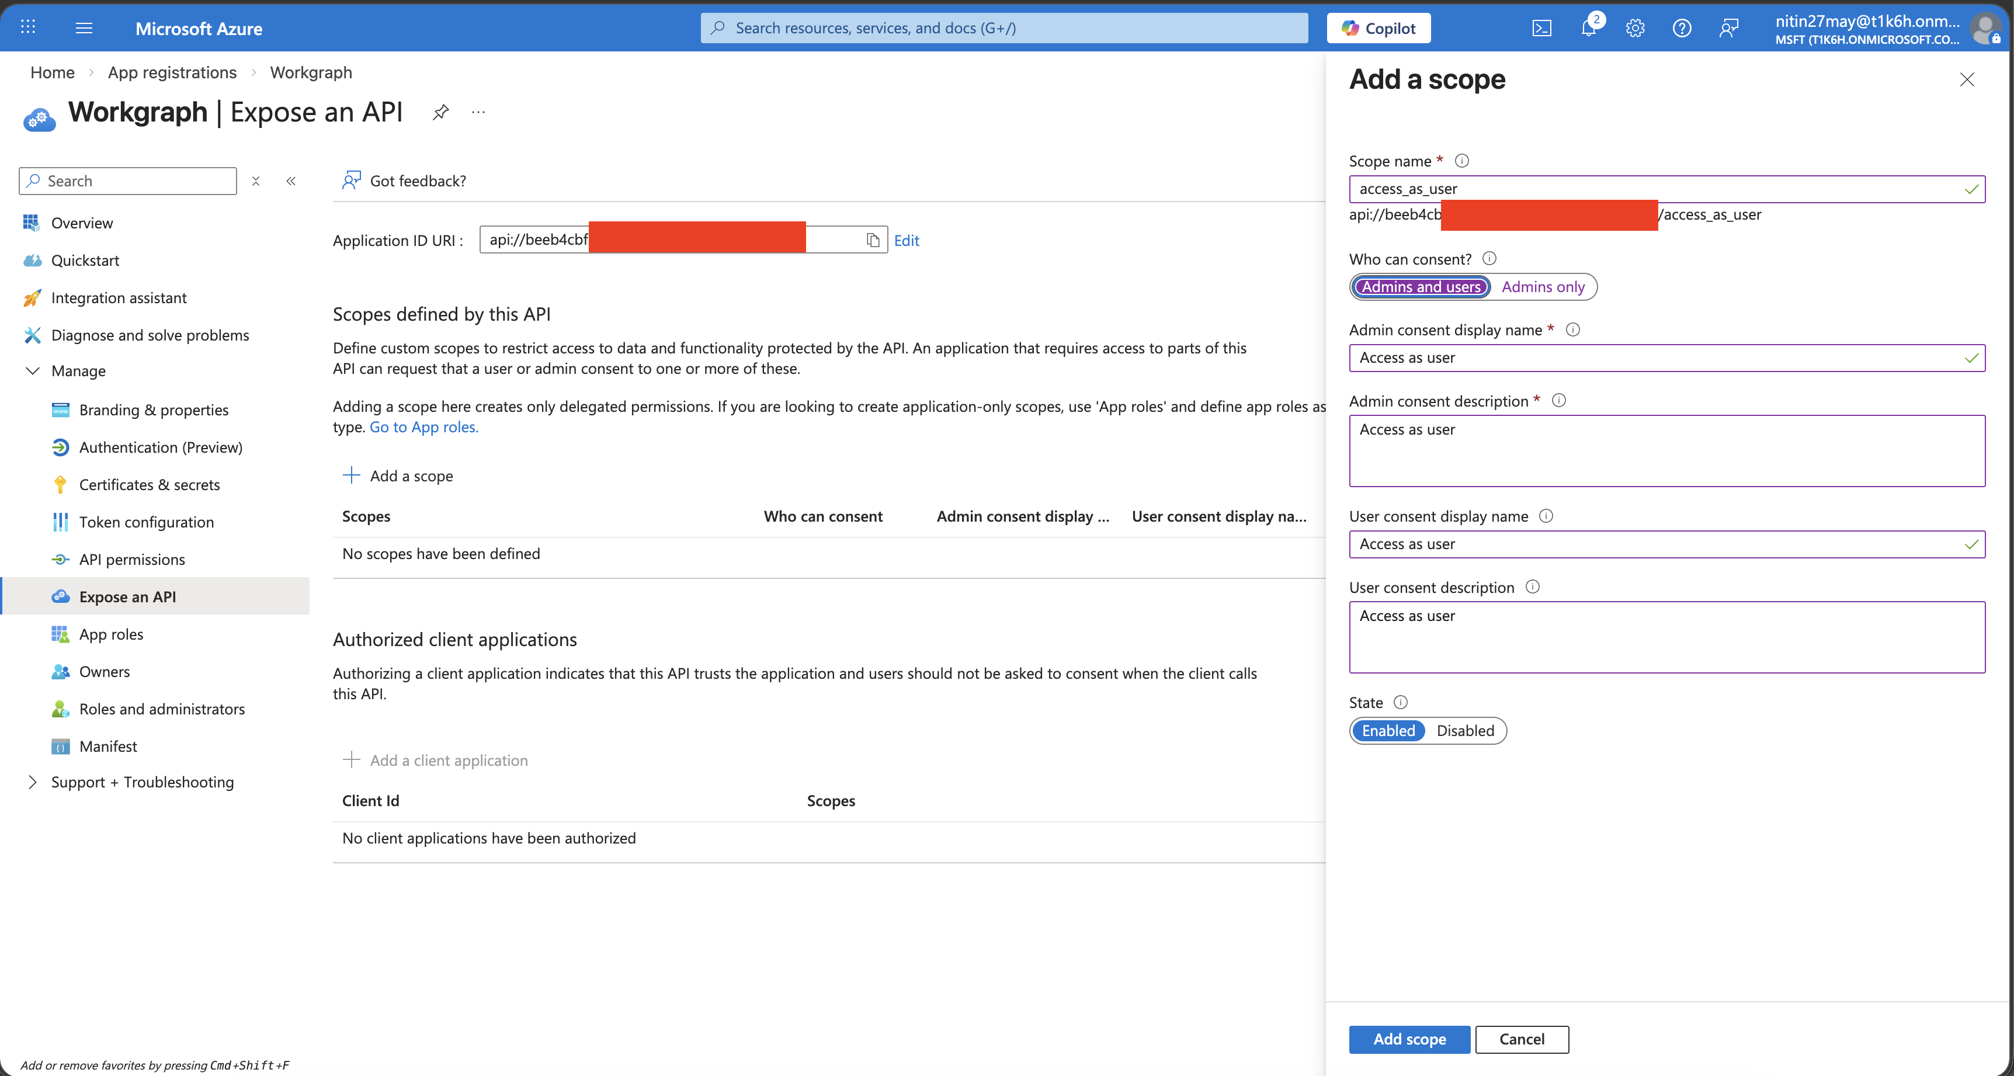Focus the top search resources box

pyautogui.click(x=1004, y=28)
